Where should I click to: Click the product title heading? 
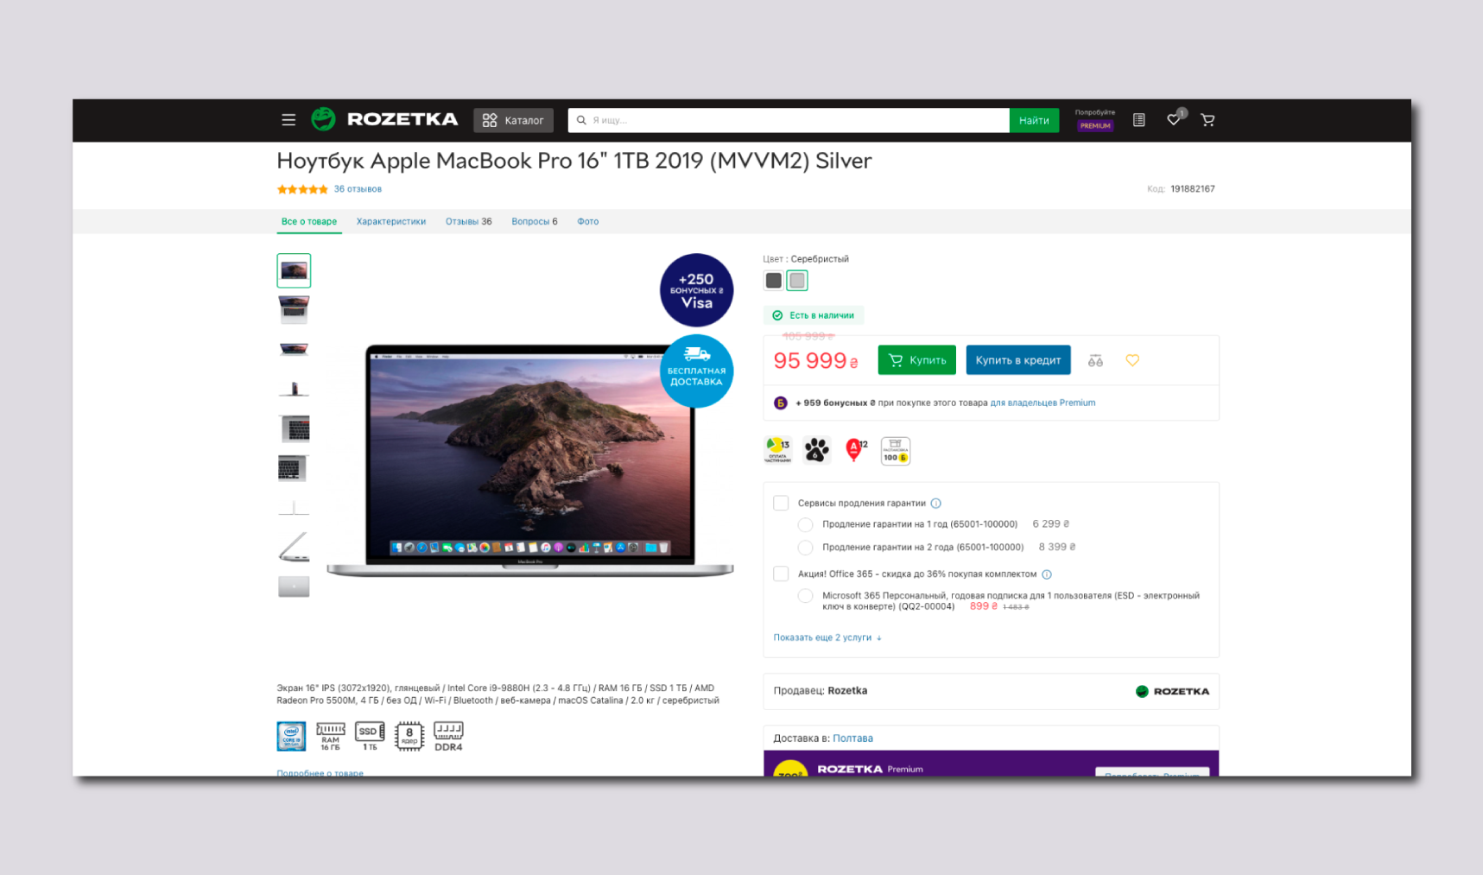(574, 161)
